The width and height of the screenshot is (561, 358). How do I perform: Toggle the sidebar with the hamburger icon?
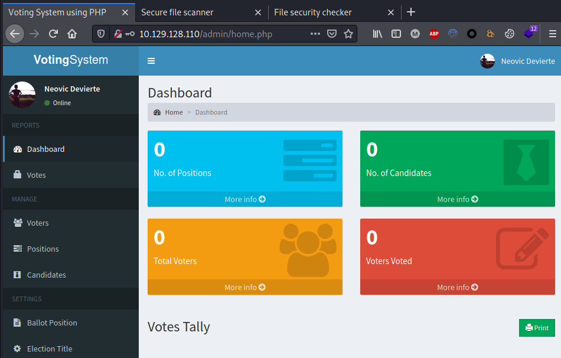151,61
